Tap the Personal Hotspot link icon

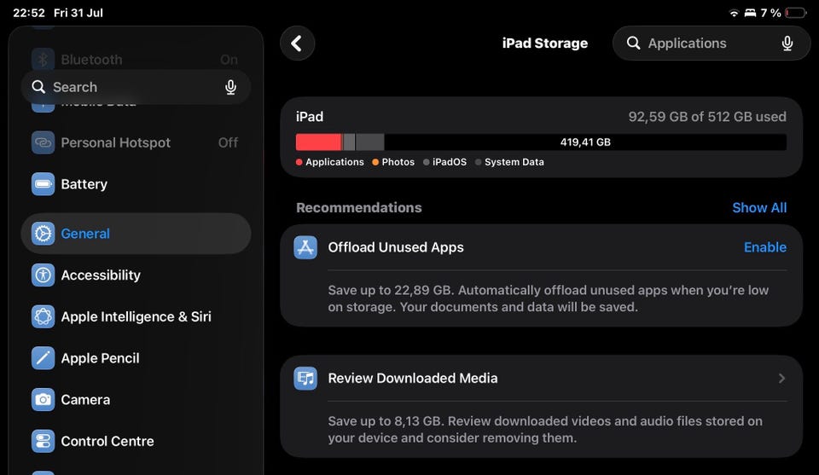[x=43, y=142]
